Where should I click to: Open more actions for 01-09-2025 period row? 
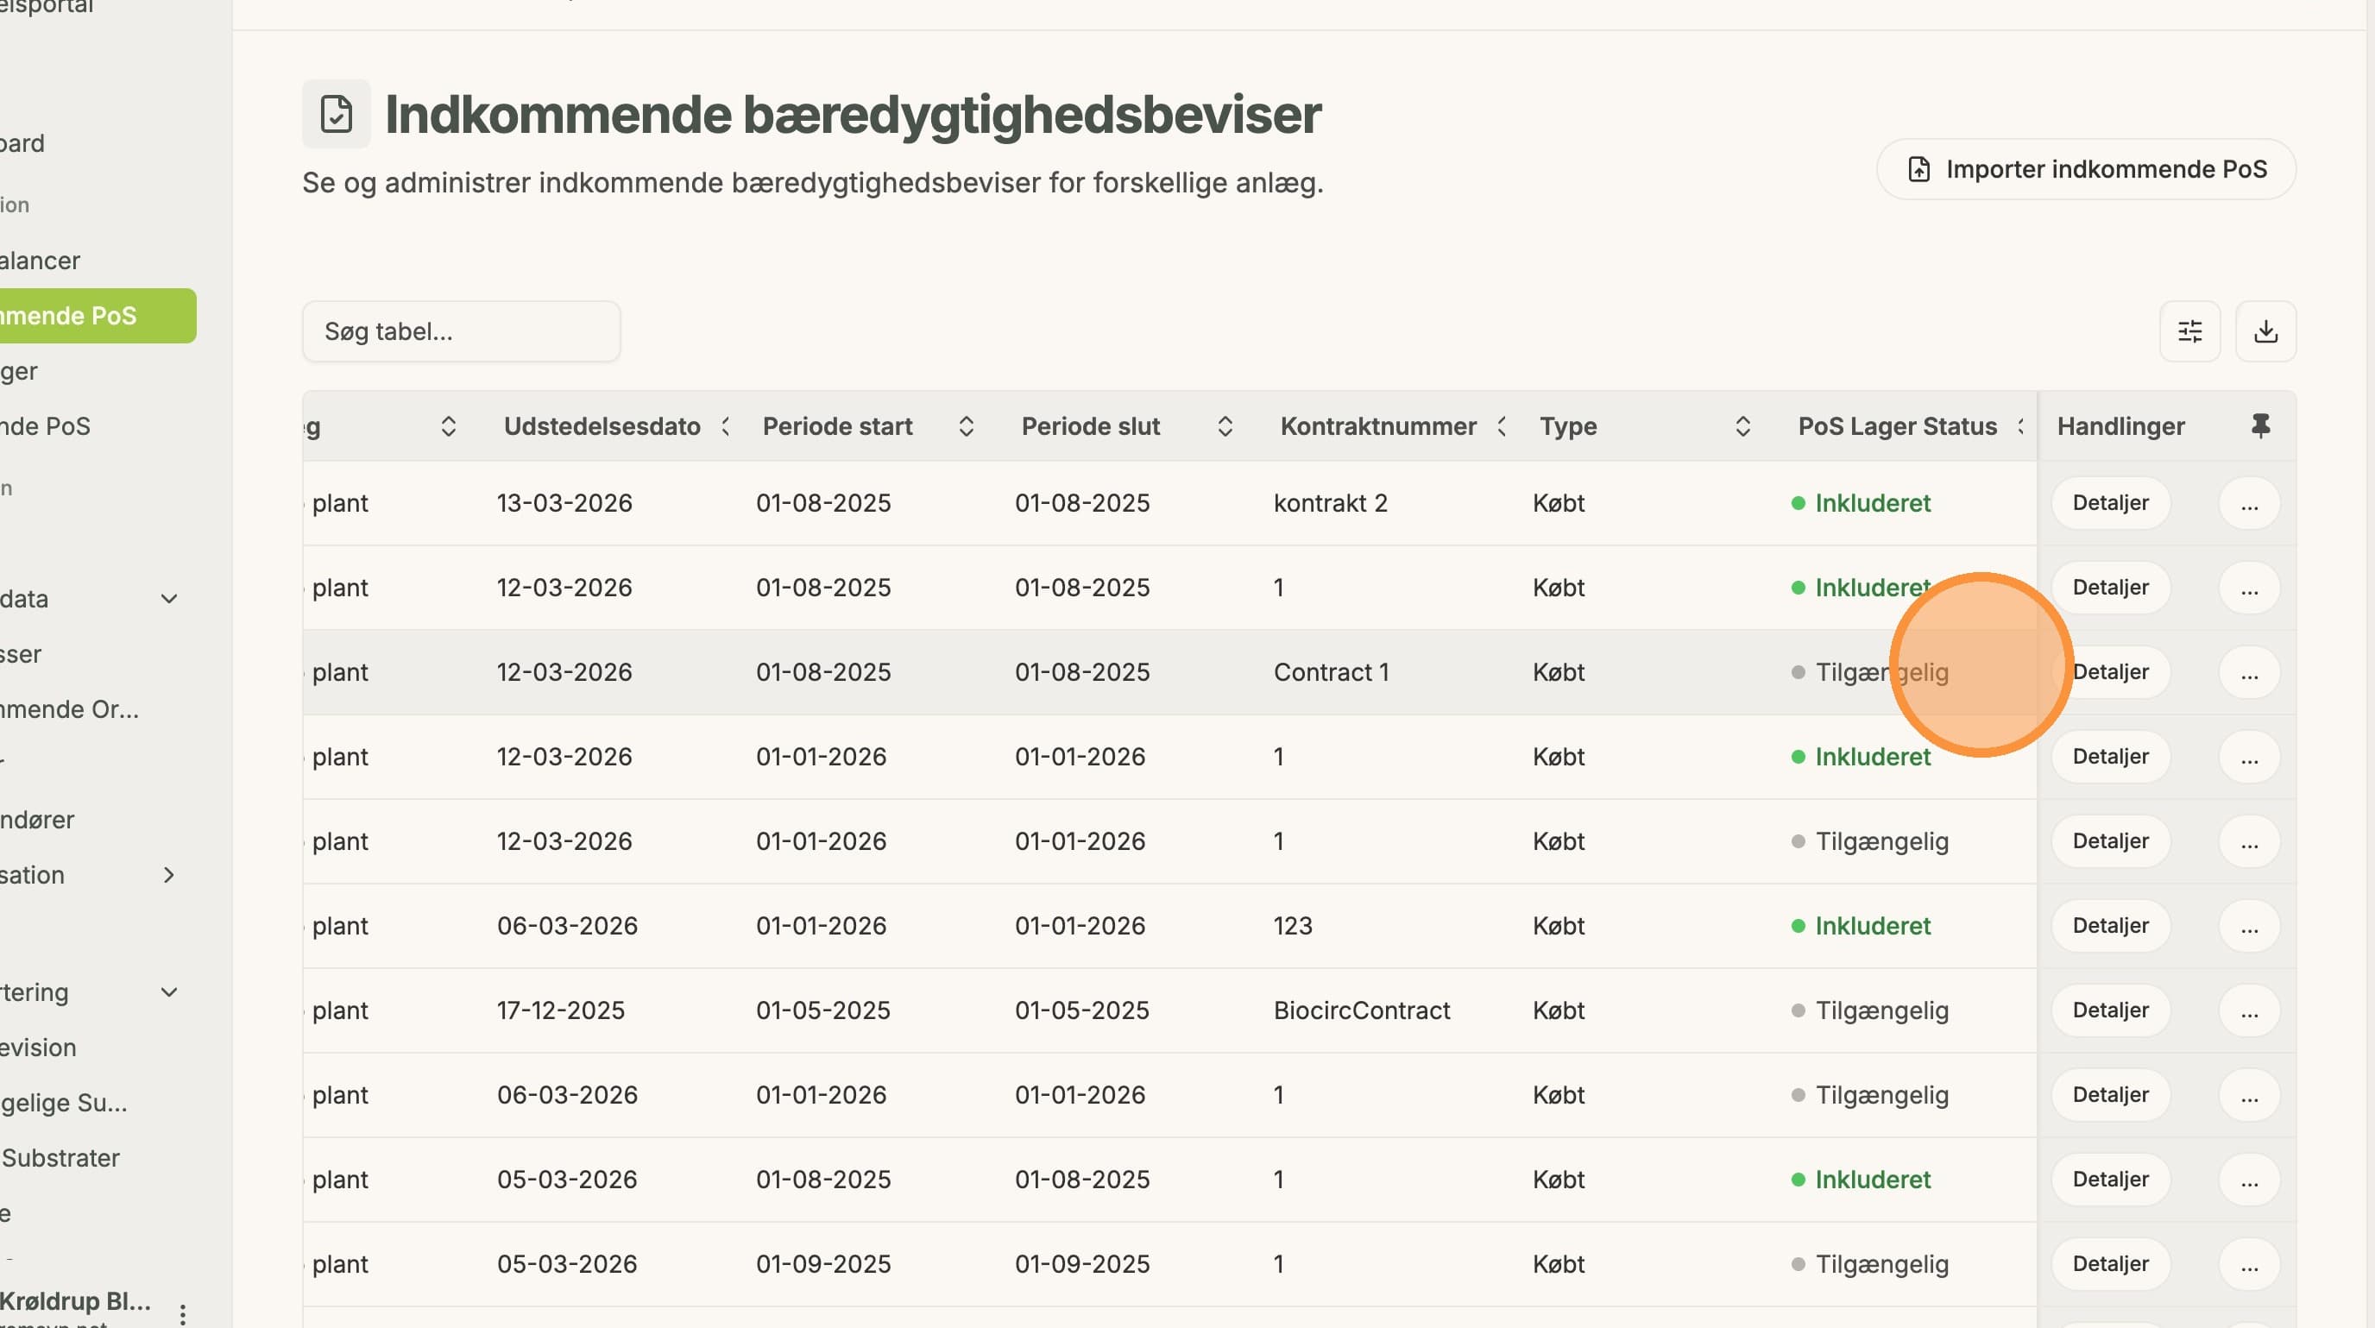[2249, 1264]
